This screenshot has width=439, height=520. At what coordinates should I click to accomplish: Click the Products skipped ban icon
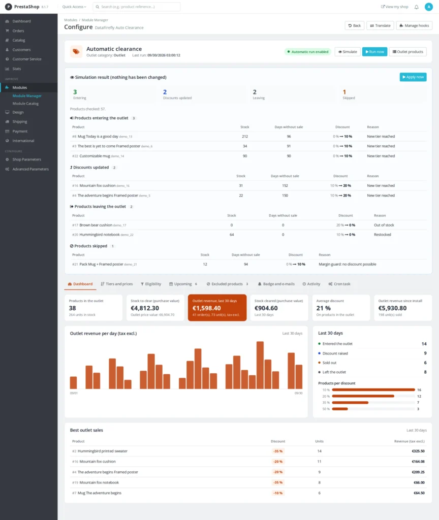click(x=72, y=246)
